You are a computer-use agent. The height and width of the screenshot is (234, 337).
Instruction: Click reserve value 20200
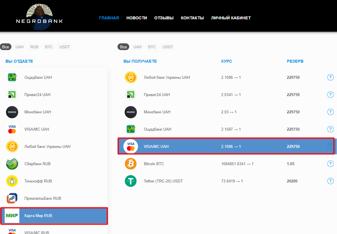[292, 181]
